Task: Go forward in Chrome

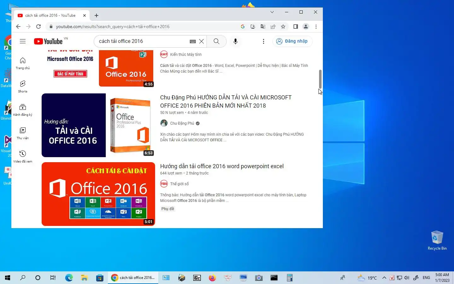Action: click(28, 27)
